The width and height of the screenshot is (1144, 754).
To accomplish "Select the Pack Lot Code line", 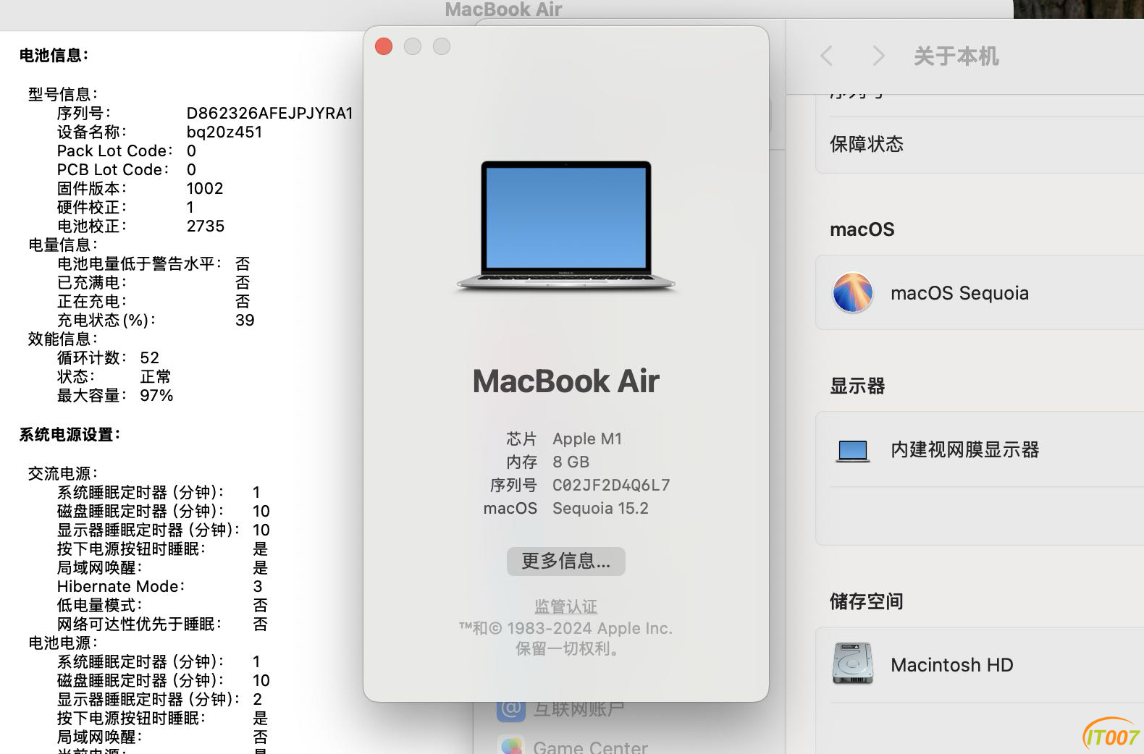I will point(127,151).
